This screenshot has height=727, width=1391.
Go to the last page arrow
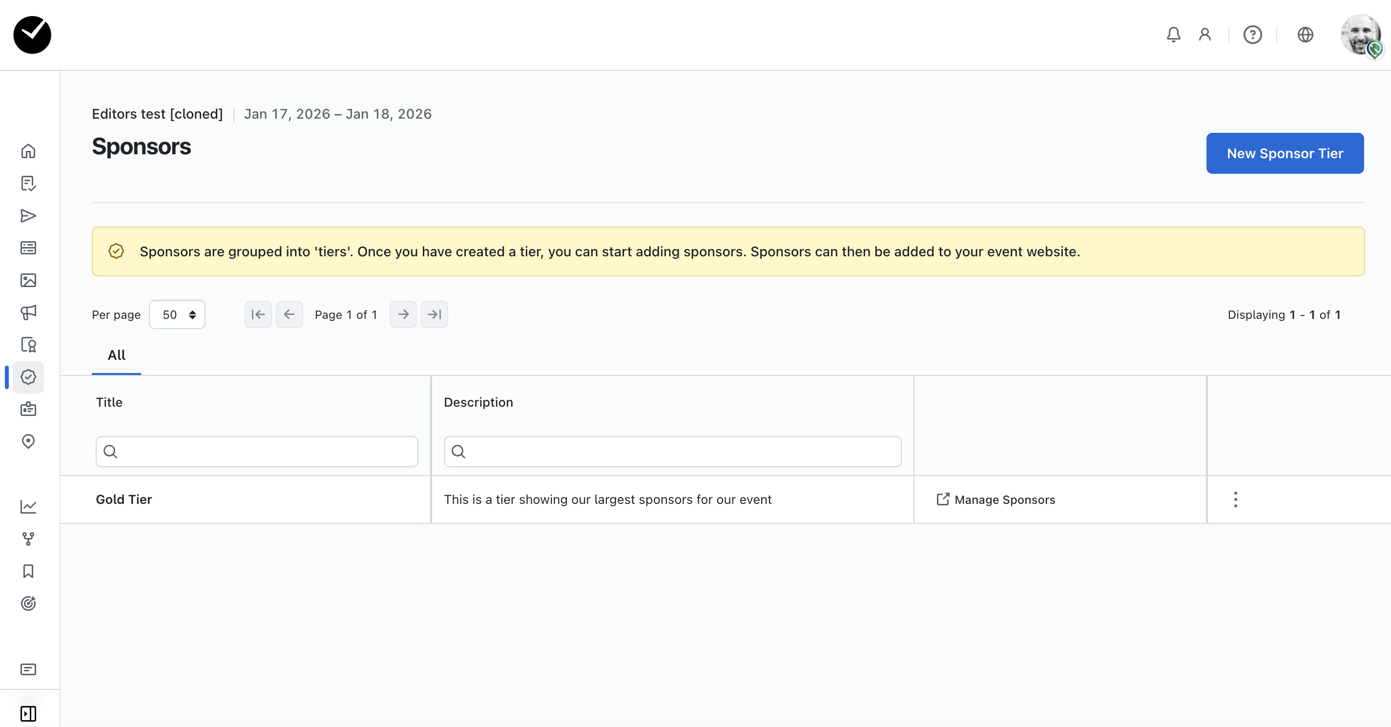434,314
